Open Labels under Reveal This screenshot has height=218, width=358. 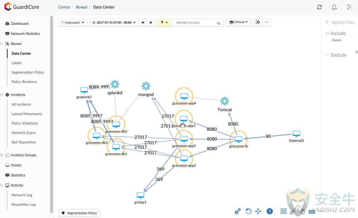16,63
